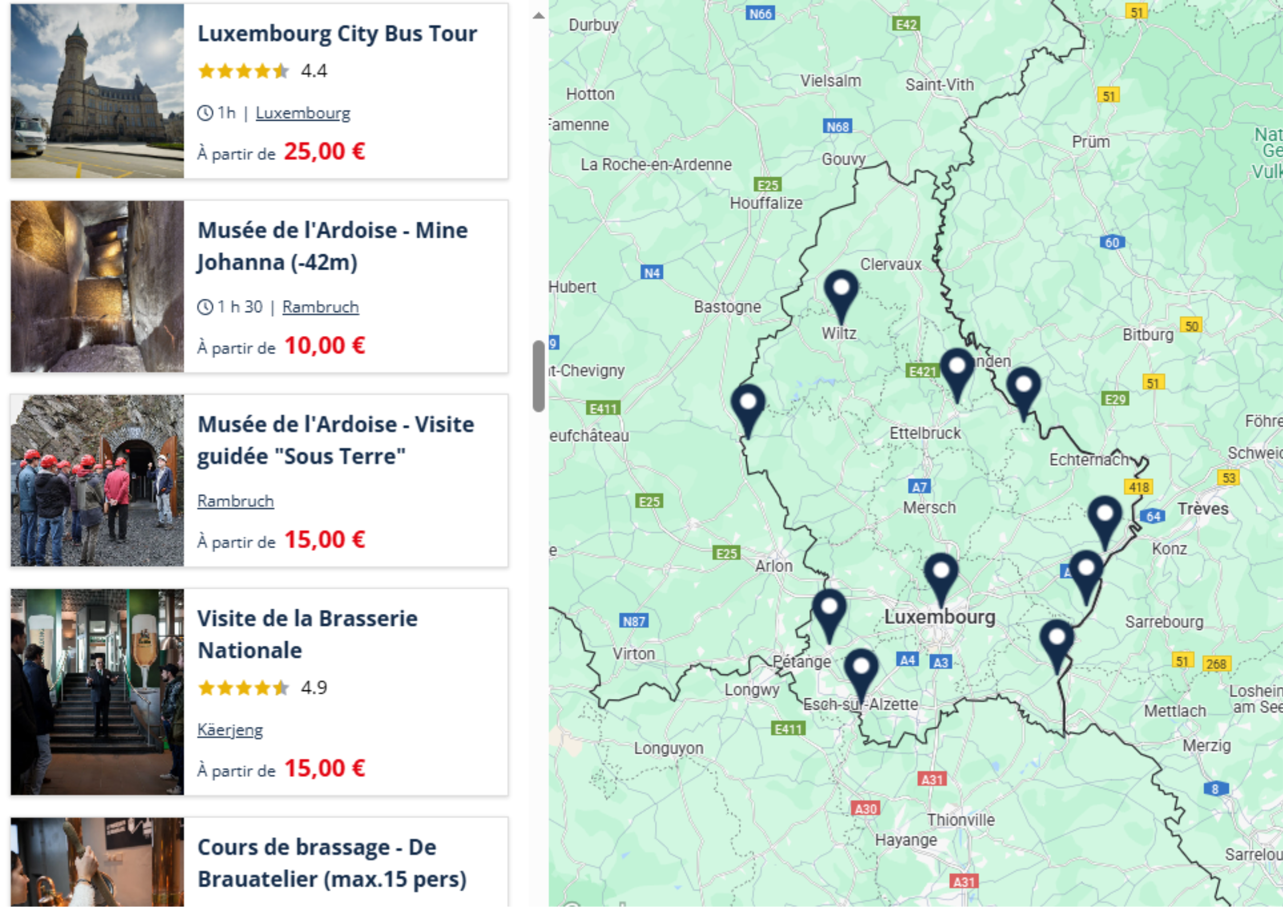Click the Luxembourg City Bus Tour photo

97,91
